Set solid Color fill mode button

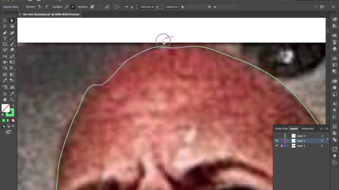(4, 121)
